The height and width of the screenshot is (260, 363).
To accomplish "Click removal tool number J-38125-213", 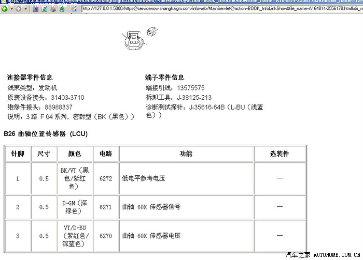I will click(194, 98).
